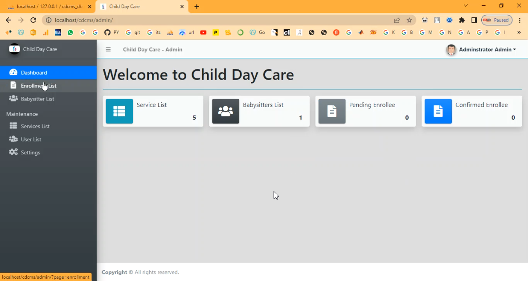Open a new browser tab

pos(196,6)
